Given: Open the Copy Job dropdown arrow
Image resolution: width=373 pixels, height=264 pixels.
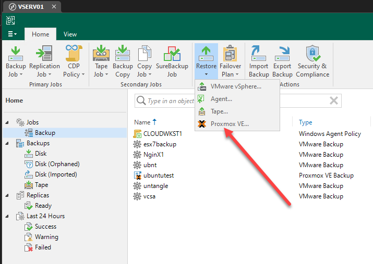Looking at the screenshot, I should (x=150, y=74).
